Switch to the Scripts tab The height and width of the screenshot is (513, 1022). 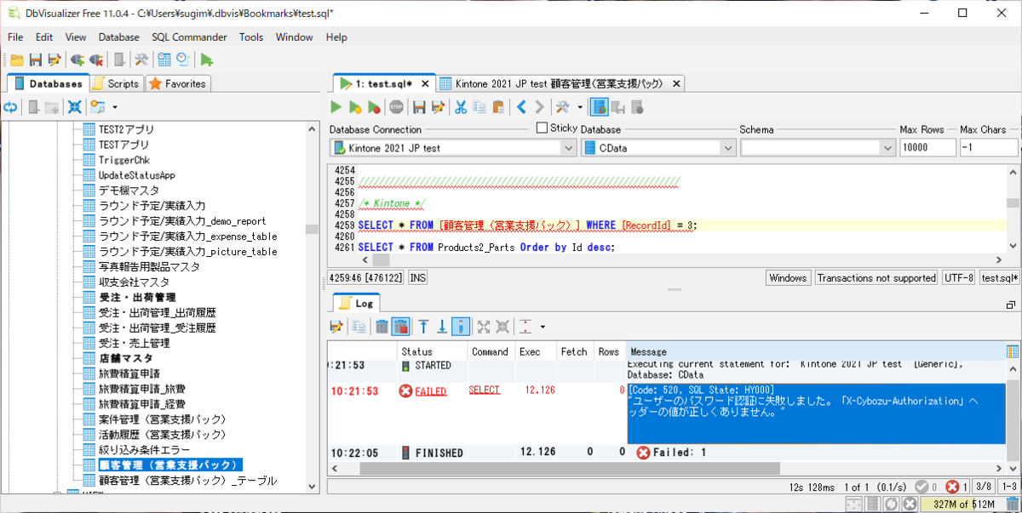(116, 83)
